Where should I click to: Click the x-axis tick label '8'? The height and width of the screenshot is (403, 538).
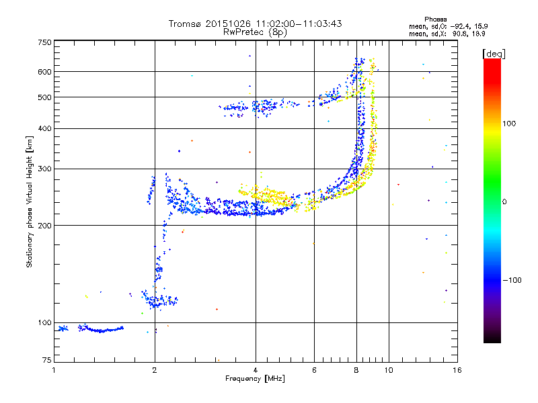point(356,370)
